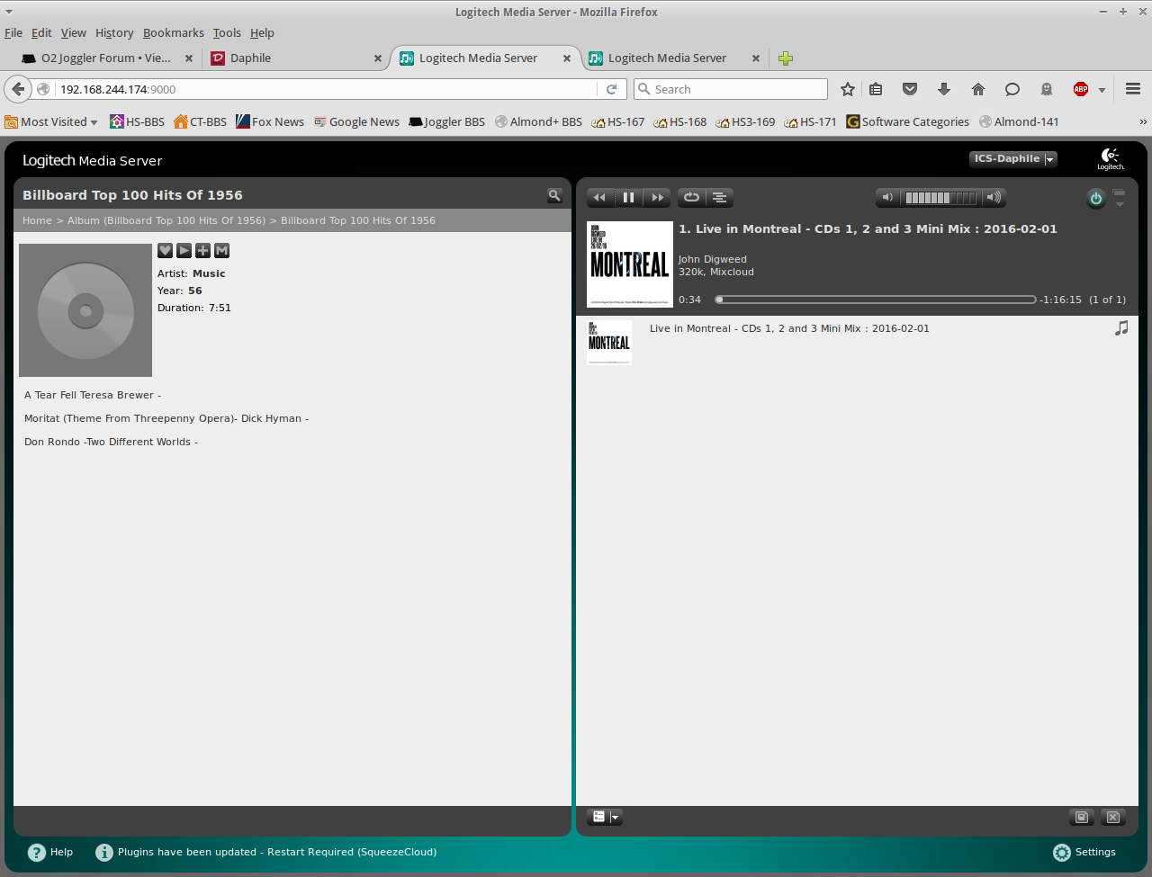Image resolution: width=1152 pixels, height=877 pixels.
Task: Reload the page with refresh icon
Action: click(611, 89)
